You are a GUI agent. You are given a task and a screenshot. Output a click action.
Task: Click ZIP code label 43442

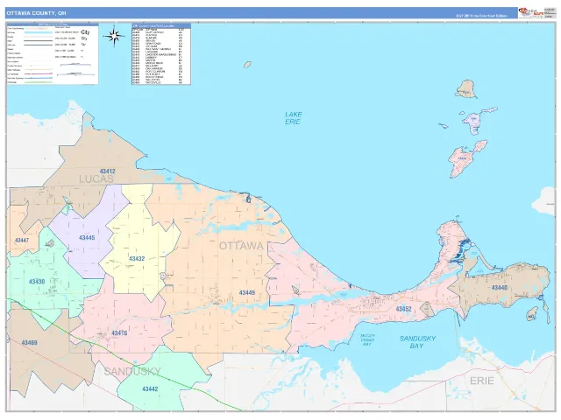(150, 388)
